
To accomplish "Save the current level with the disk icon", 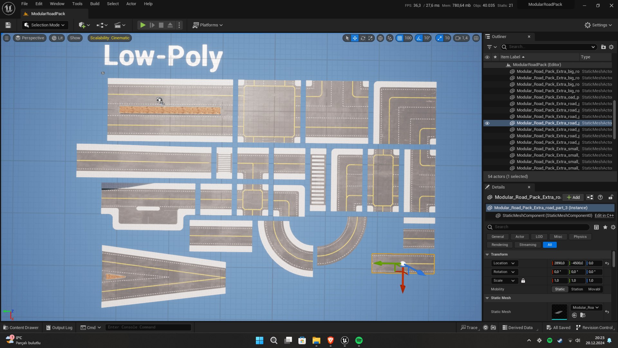I will click(8, 25).
